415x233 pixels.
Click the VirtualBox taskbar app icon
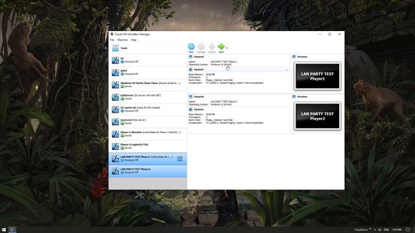click(12, 230)
